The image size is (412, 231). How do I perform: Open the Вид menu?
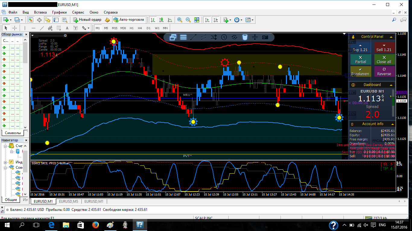(x=26, y=12)
